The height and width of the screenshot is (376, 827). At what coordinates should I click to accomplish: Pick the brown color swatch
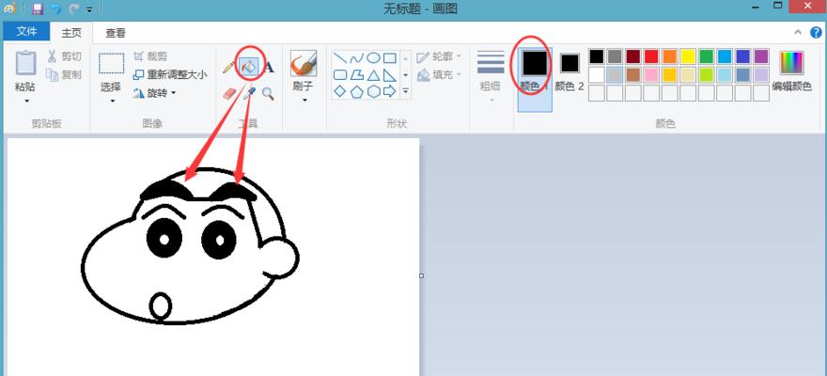click(x=632, y=75)
